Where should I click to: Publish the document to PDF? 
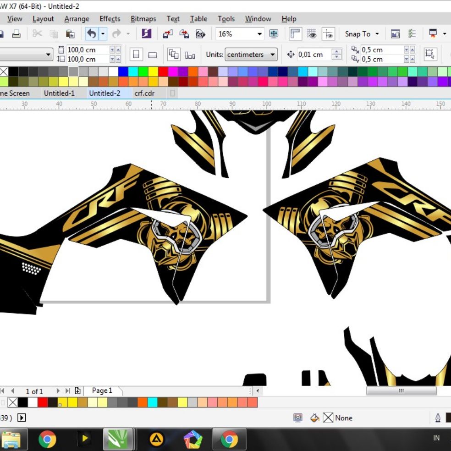click(200, 33)
